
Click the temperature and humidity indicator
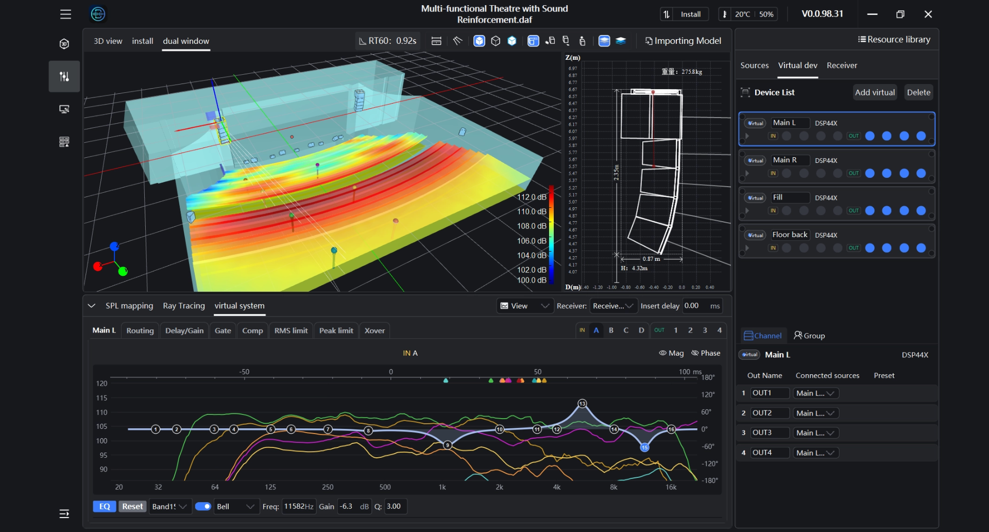(748, 14)
